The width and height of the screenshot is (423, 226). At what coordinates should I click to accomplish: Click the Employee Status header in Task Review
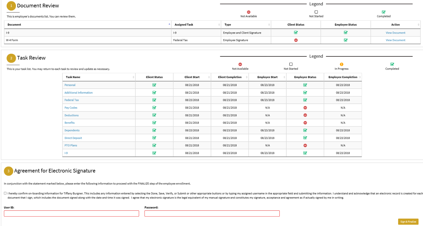[x=305, y=77]
